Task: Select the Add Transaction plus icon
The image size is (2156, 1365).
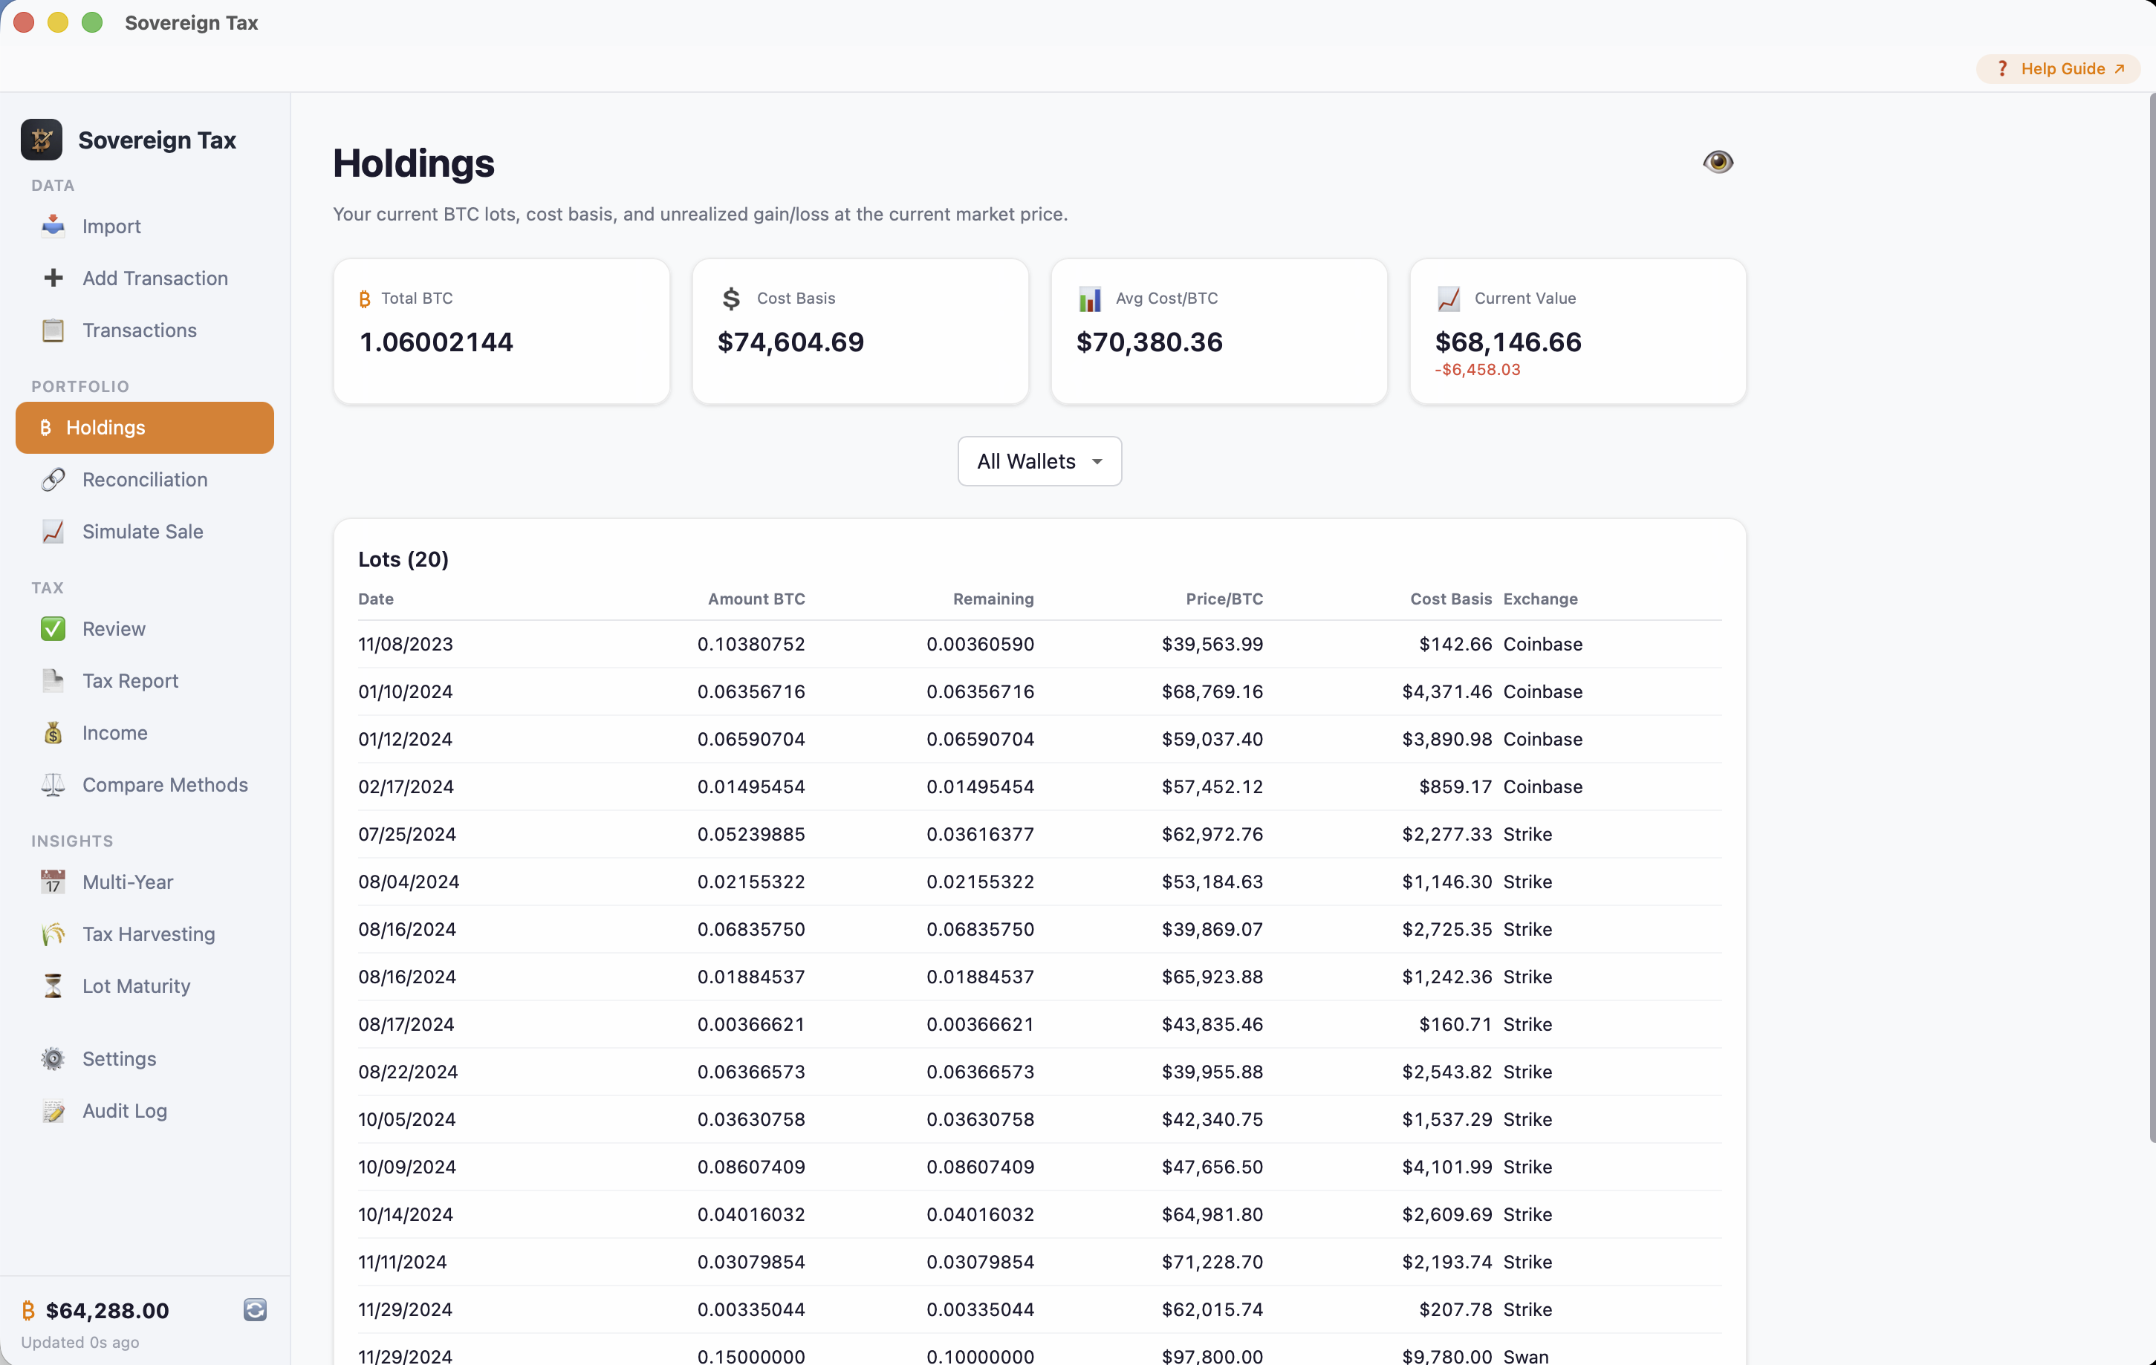Action: (53, 278)
